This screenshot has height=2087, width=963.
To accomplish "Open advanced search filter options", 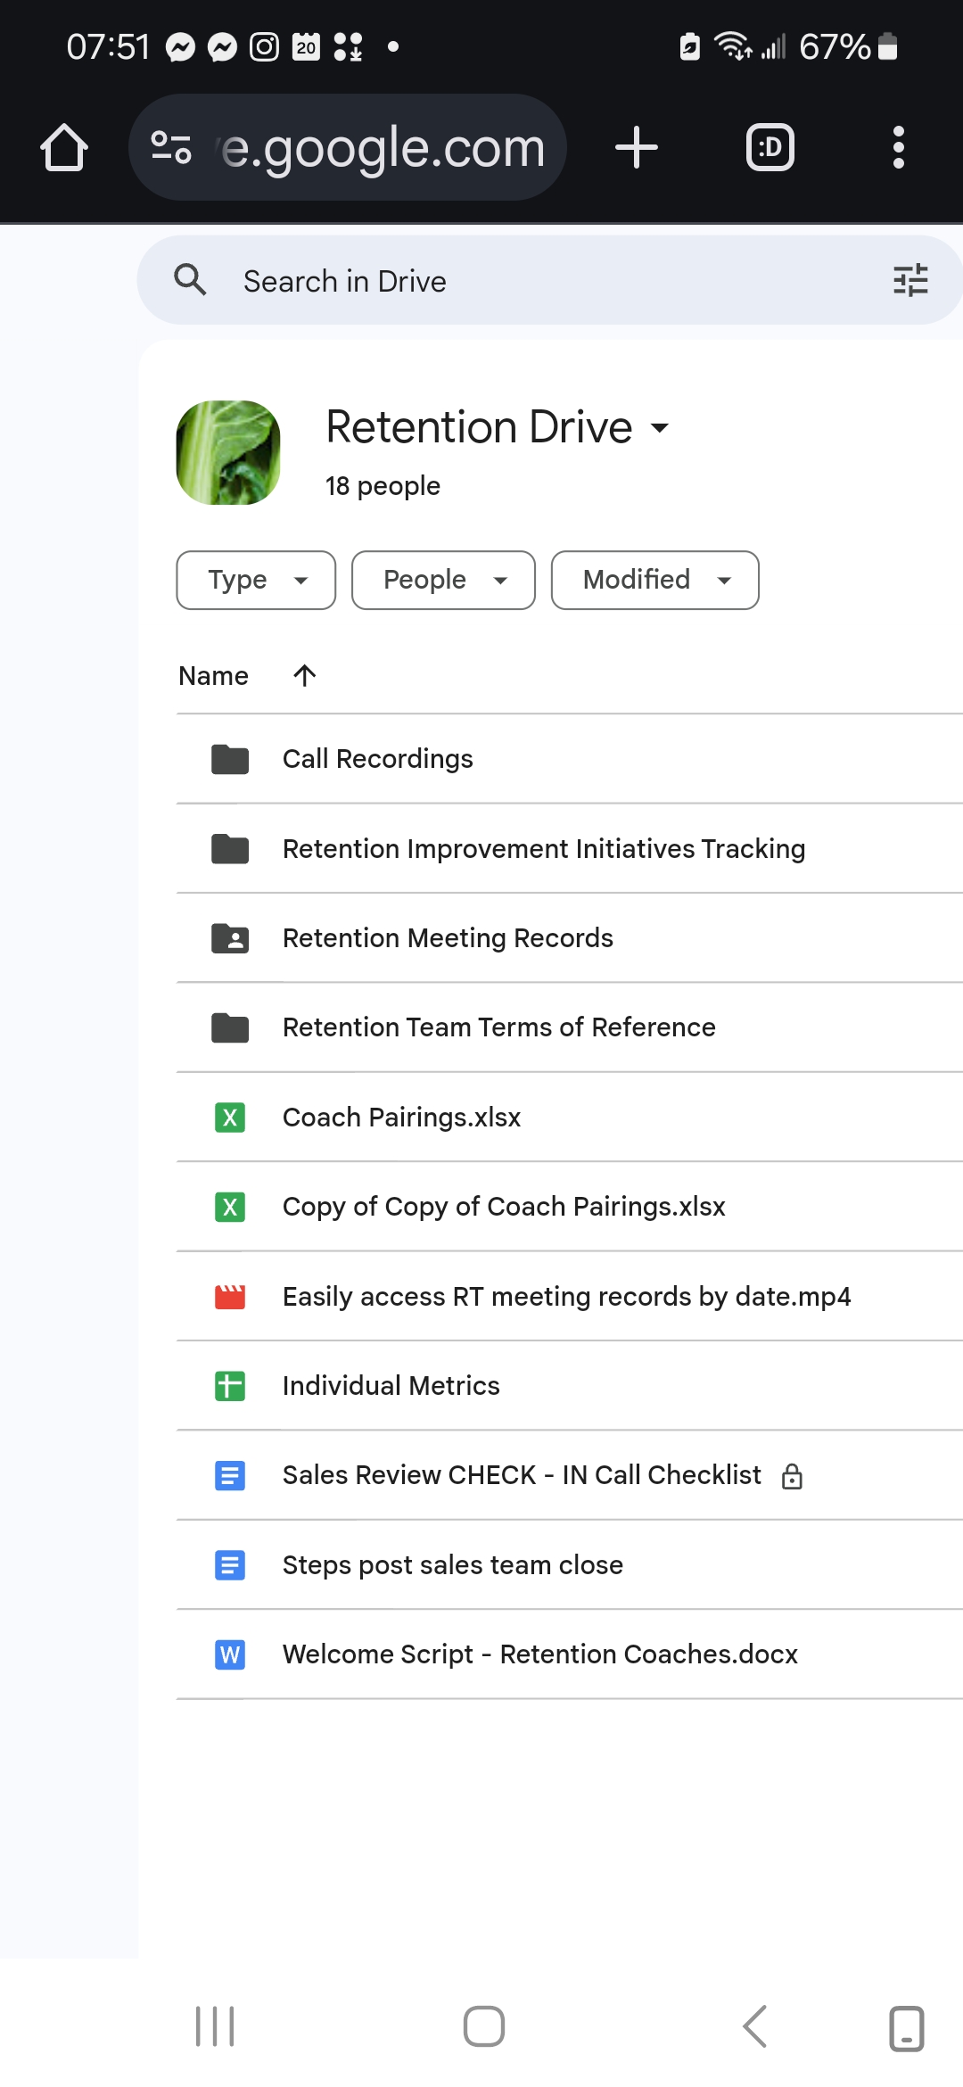I will (x=910, y=281).
